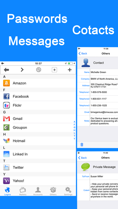118x209 pixels.
Task: Select the 300 Chestnut Ridge Road address field
Action: pos(104,86)
